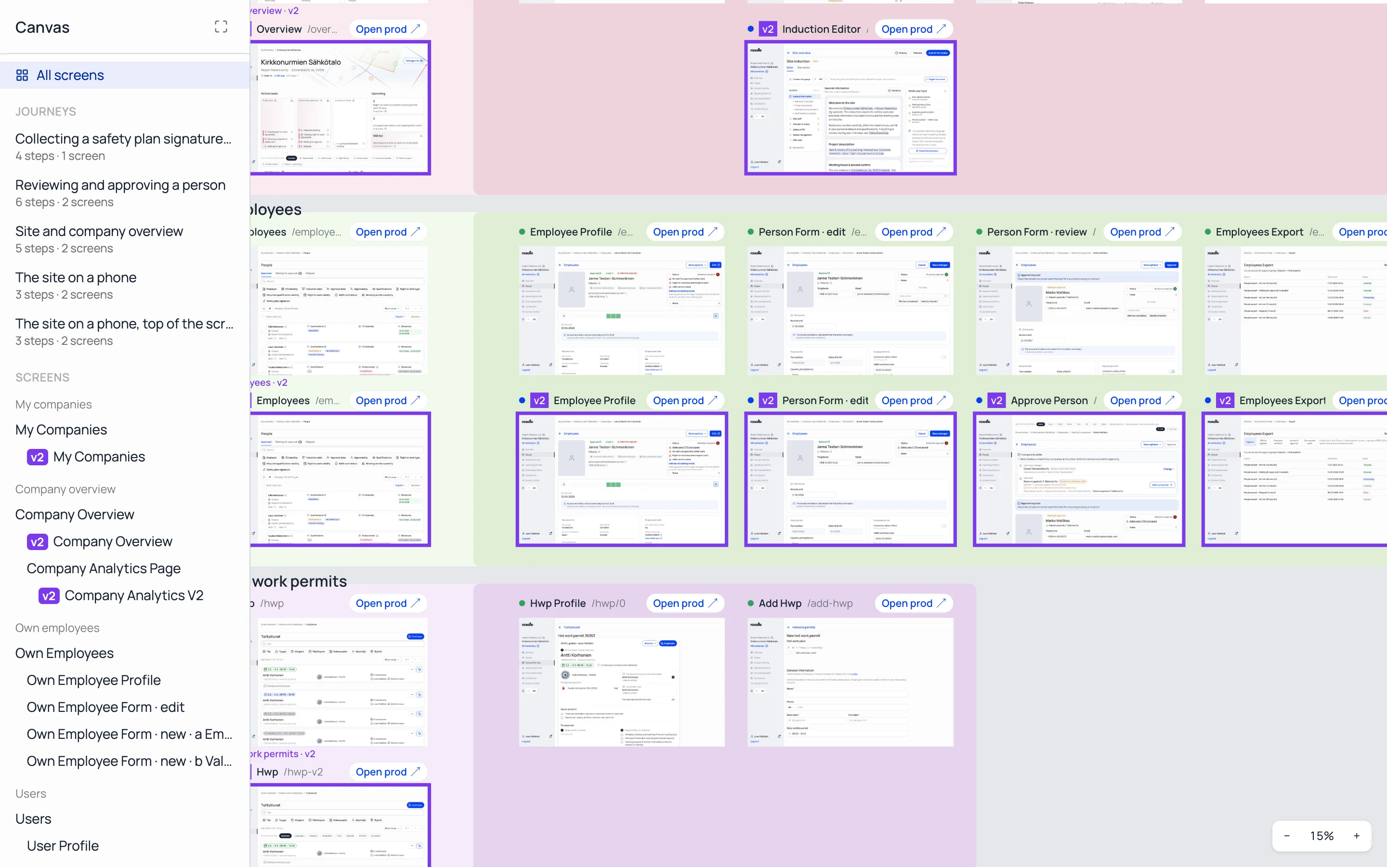Select All screens in the sidebar
The image size is (1387, 867).
pyautogui.click(x=124, y=75)
